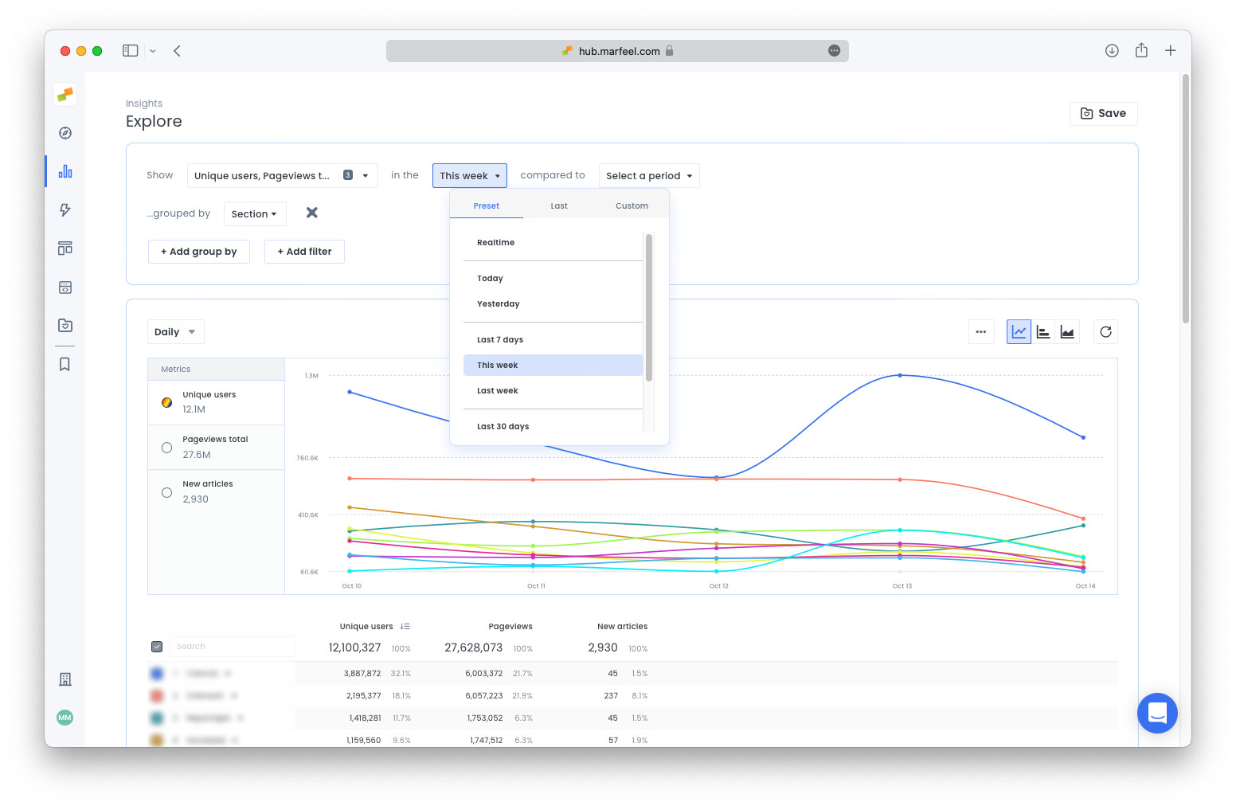This screenshot has height=806, width=1236.
Task: Click the table Search input field
Action: point(231,647)
